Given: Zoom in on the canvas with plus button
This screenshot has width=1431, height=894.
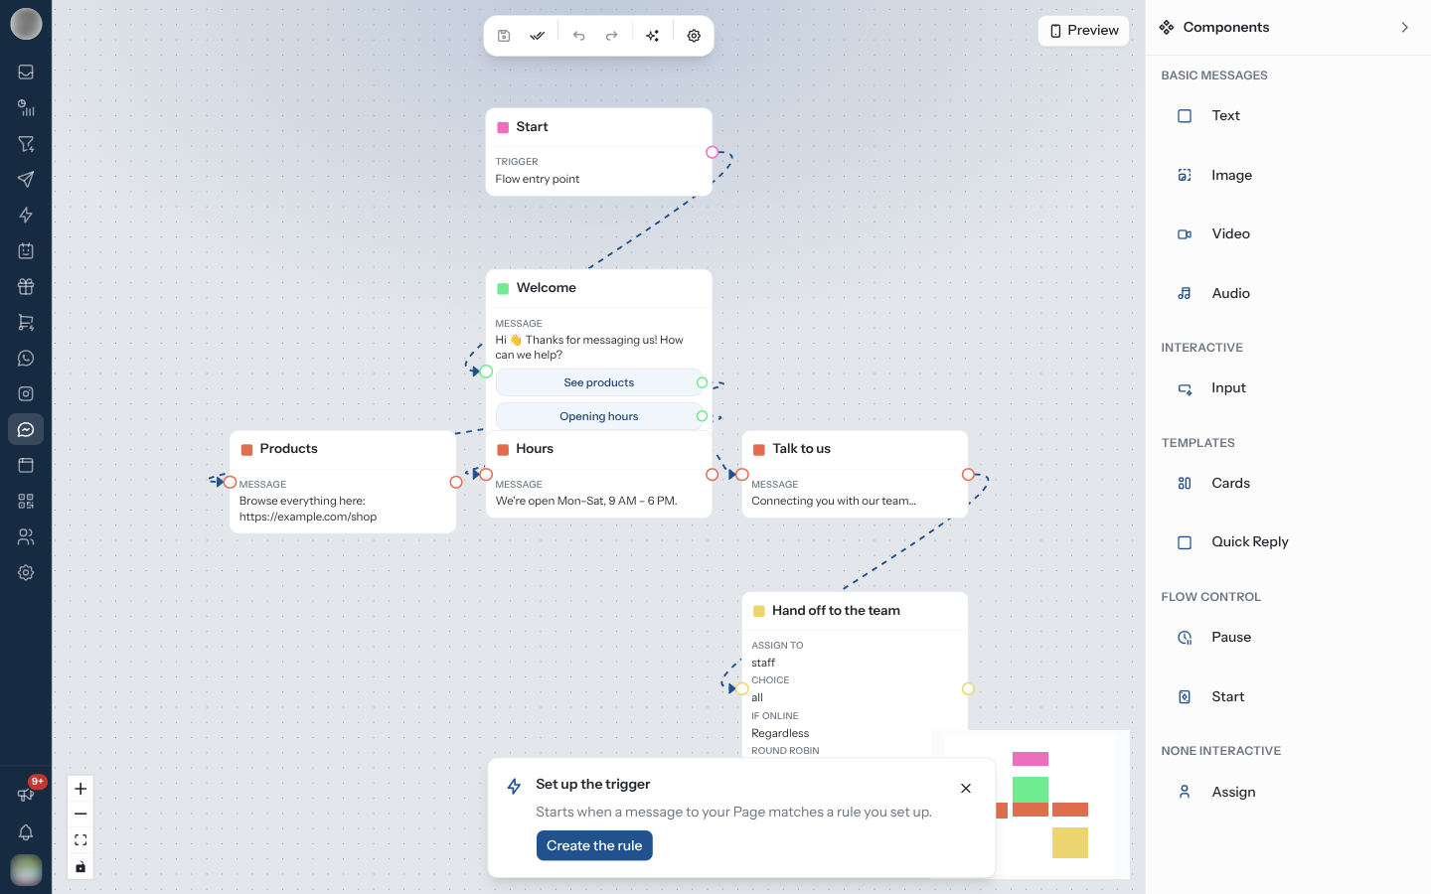Looking at the screenshot, I should point(80,789).
